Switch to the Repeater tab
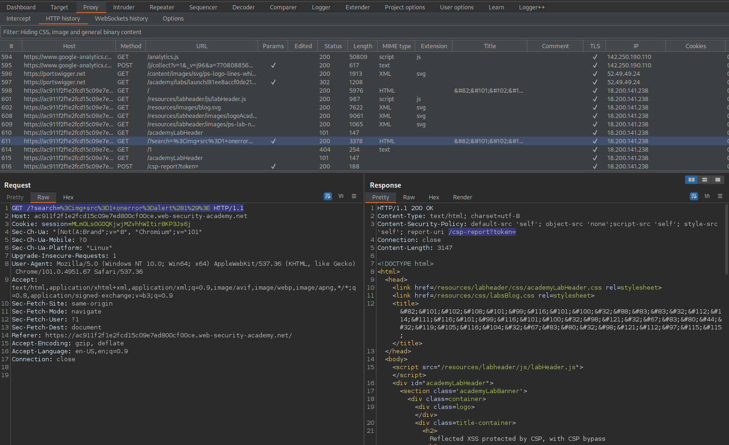The height and width of the screenshot is (445, 729). (x=162, y=7)
